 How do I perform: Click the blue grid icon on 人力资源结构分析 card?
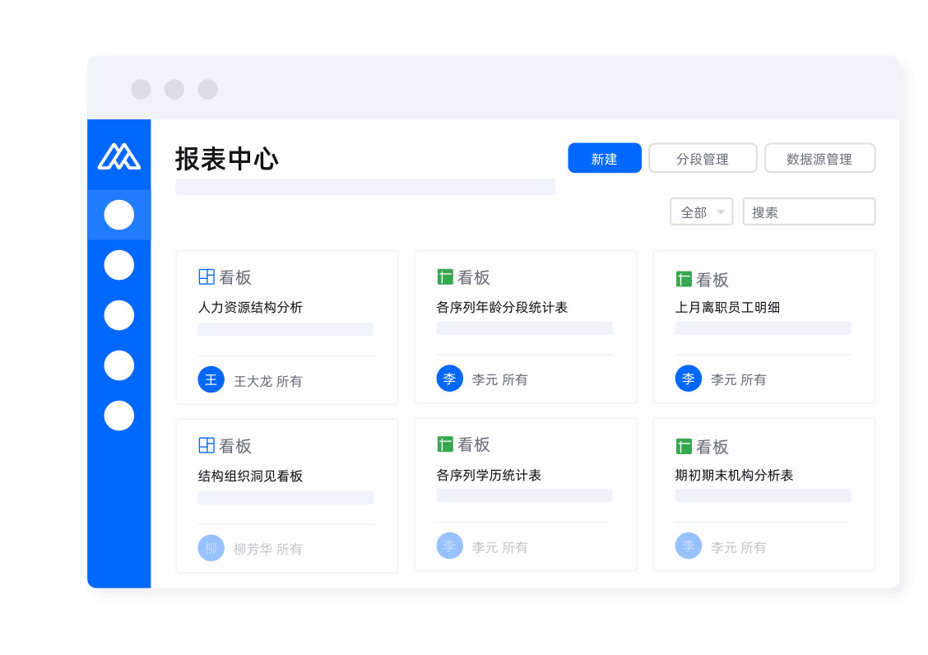(206, 277)
